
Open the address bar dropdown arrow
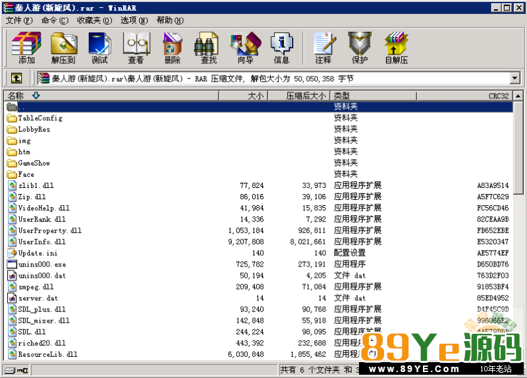coord(514,79)
